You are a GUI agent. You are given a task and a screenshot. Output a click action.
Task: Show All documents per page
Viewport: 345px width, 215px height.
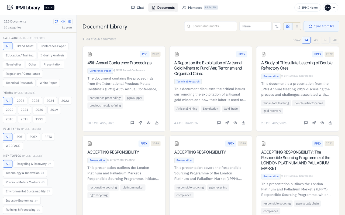[335, 40]
